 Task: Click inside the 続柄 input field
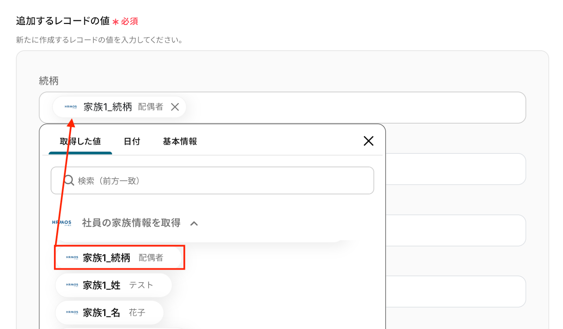352,108
